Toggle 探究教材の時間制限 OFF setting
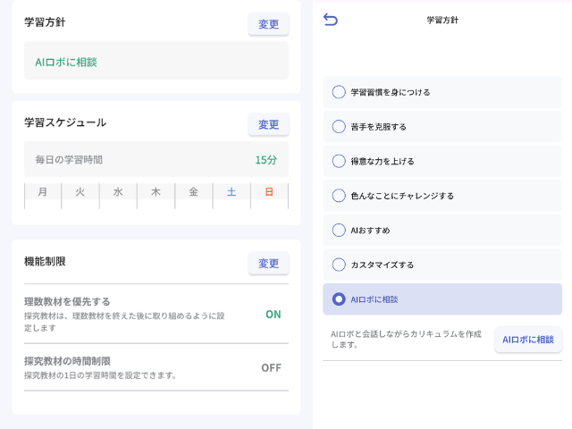This screenshot has width=572, height=429. [x=271, y=367]
